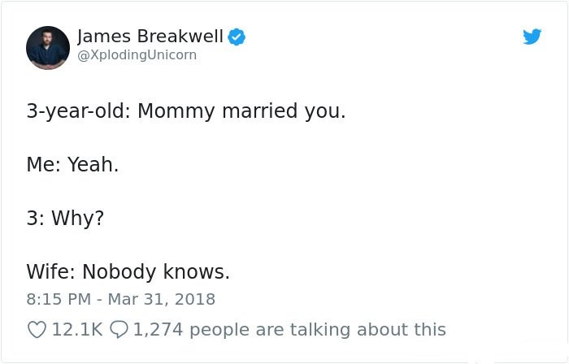Open replies via the speech bubble icon
This screenshot has width=569, height=364.
[x=119, y=330]
